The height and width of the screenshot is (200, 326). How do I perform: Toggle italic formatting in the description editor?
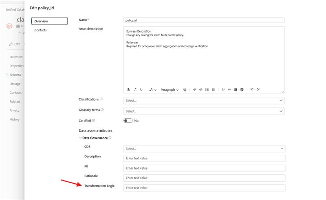[x=135, y=89]
